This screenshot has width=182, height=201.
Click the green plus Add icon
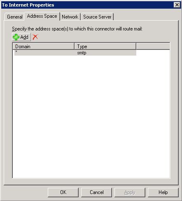click(16, 37)
